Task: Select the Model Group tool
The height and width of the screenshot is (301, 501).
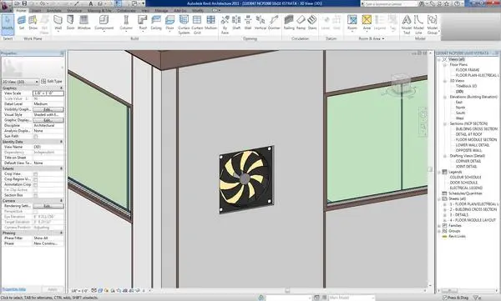Action: click(433, 25)
